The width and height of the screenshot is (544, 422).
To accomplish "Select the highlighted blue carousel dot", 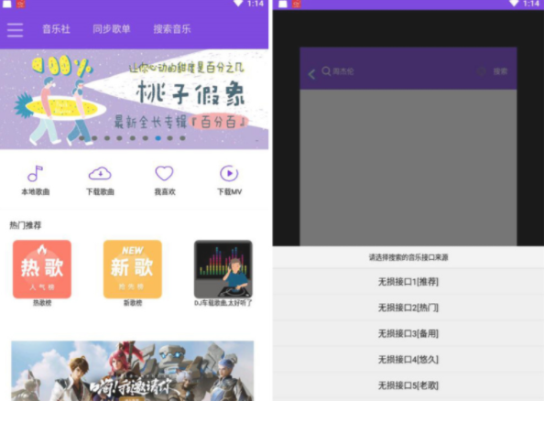I will (158, 138).
